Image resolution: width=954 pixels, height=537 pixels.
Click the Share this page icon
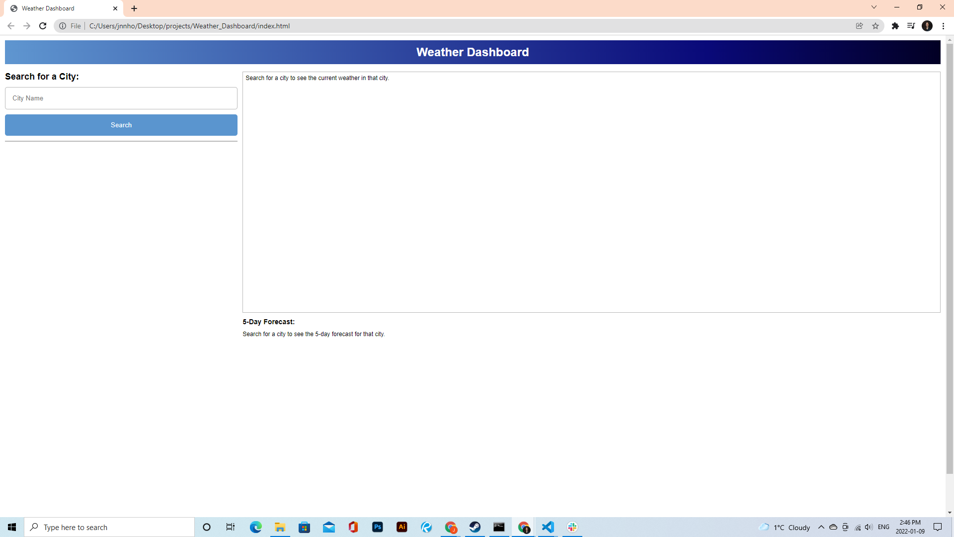859,26
